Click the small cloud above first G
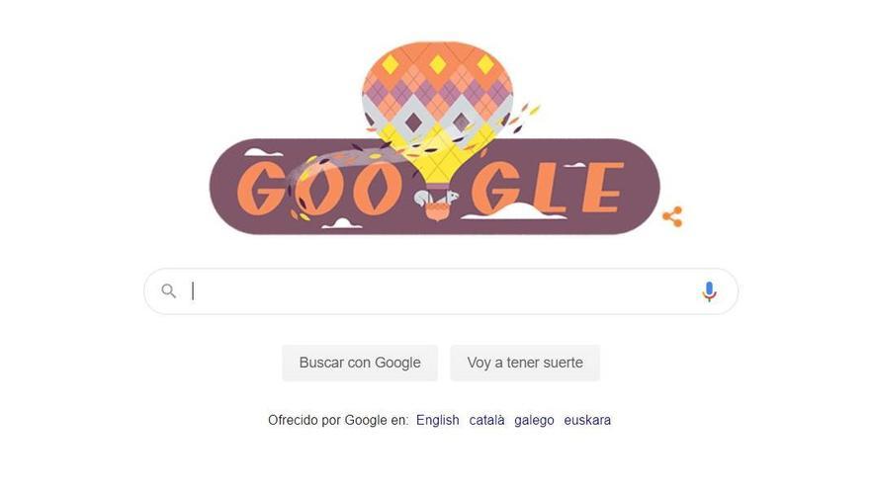870x489 pixels. coord(263,152)
